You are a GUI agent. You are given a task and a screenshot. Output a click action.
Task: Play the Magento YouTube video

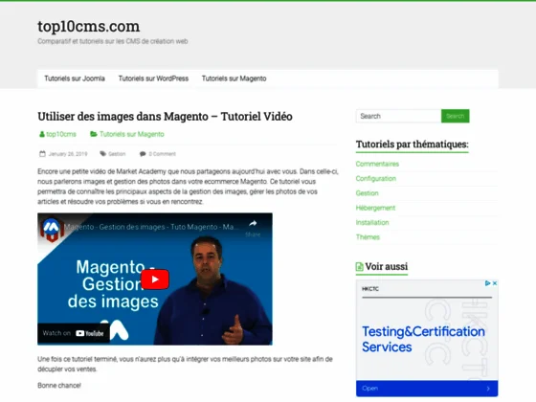click(x=155, y=279)
